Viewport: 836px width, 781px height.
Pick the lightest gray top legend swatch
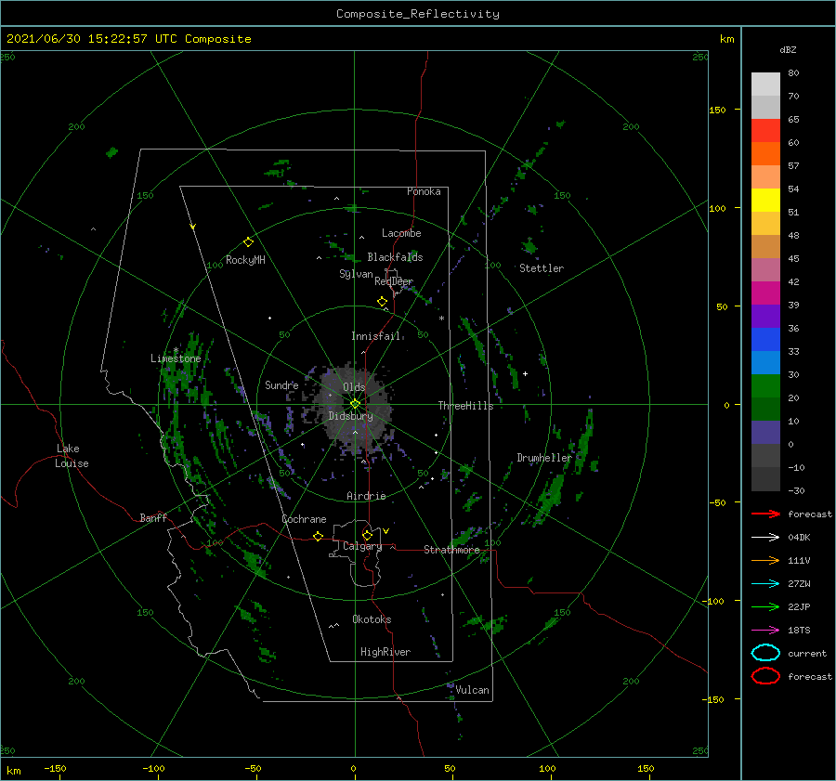[765, 85]
